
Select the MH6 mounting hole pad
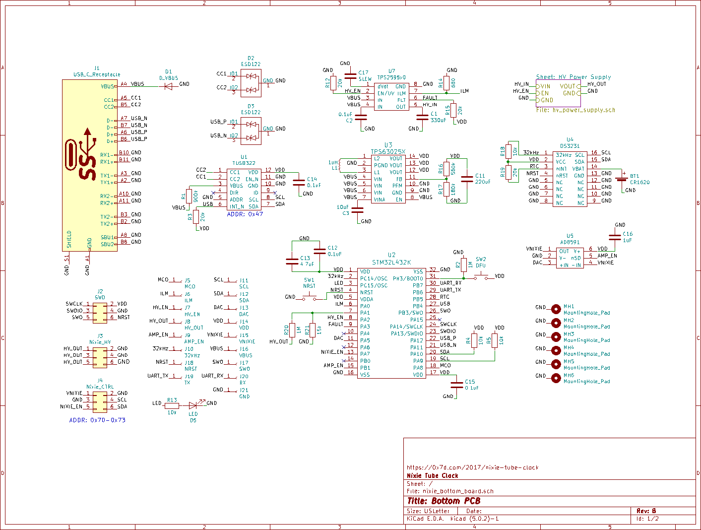[x=556, y=378]
